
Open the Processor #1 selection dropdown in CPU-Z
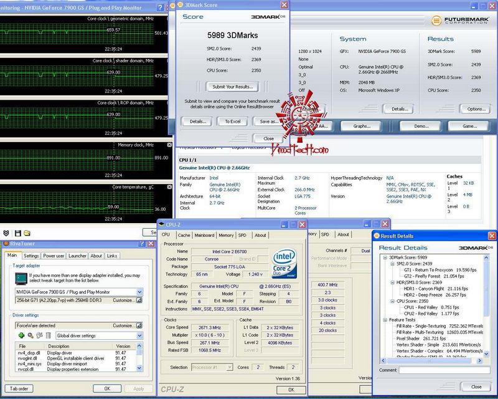[x=230, y=367]
